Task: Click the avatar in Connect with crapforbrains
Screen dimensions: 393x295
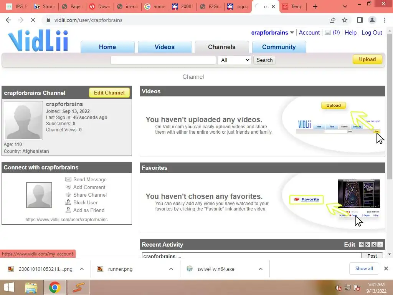Action: (x=39, y=195)
